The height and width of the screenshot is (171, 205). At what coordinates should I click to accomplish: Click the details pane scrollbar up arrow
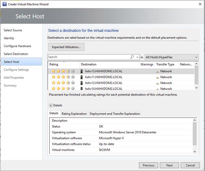click(x=195, y=120)
